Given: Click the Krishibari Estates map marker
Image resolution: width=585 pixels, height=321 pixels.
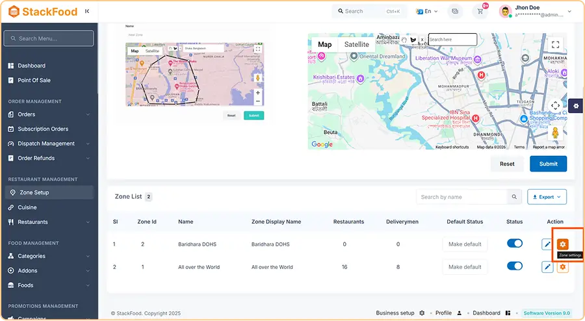Looking at the screenshot, I should tap(360, 78).
